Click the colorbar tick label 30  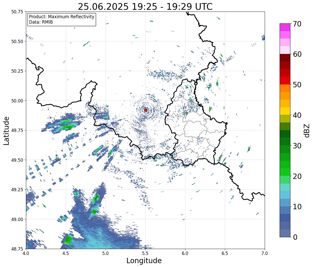coord(297,146)
